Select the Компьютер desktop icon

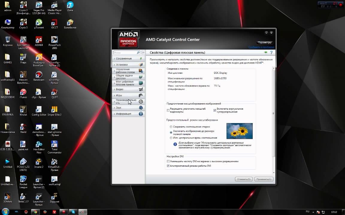[x=7, y=24]
